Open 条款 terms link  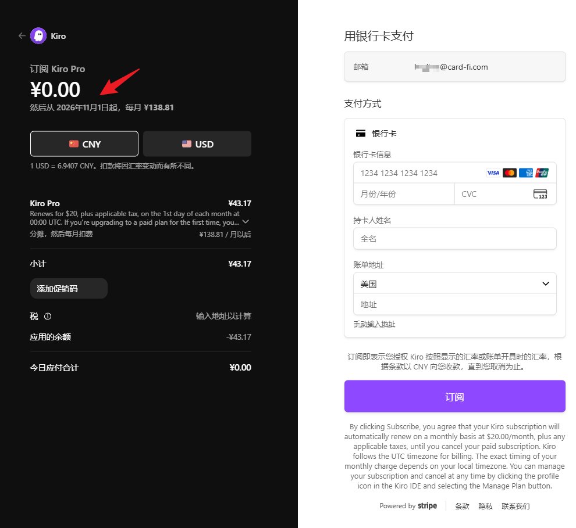[x=462, y=507]
